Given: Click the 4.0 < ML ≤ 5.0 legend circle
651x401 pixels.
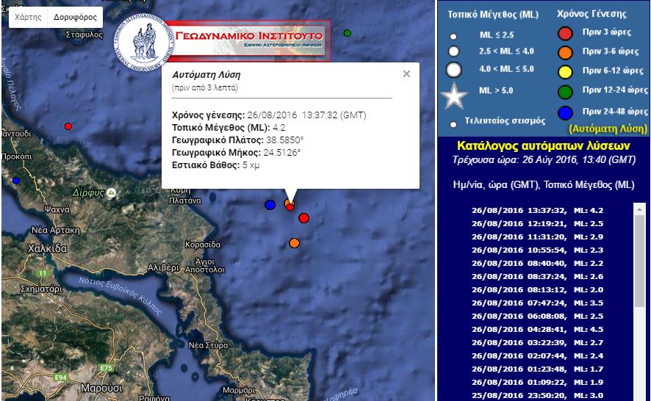Looking at the screenshot, I should click(454, 70).
